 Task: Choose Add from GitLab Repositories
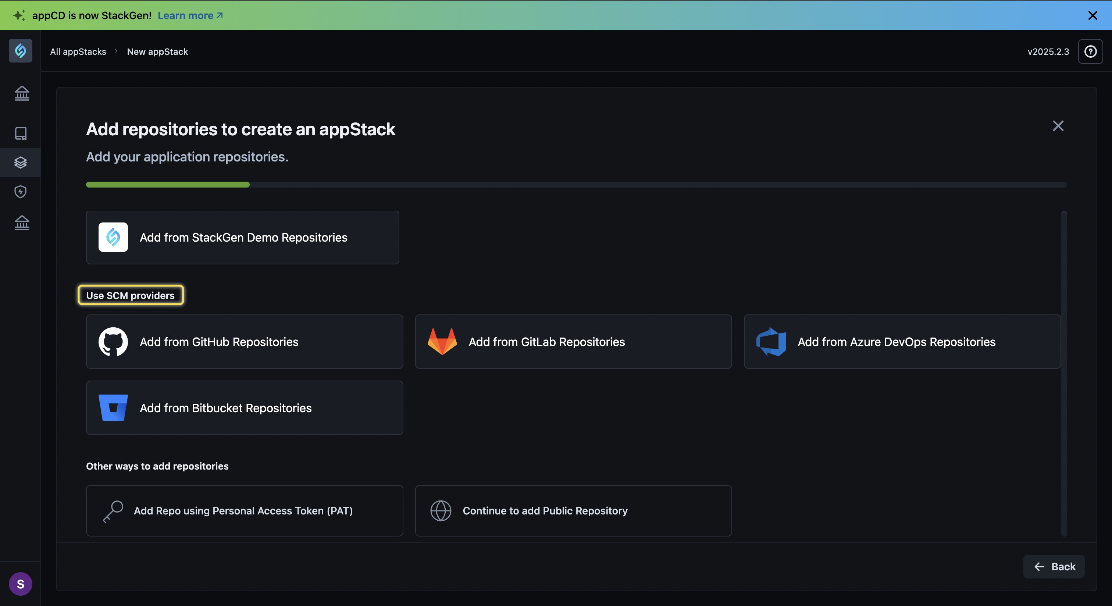click(573, 341)
